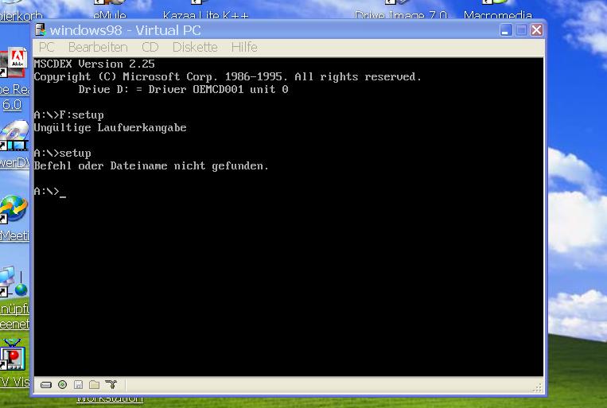Click the 'Ungültige Laufwerkangabe' error line
The height and width of the screenshot is (408, 607).
click(110, 128)
